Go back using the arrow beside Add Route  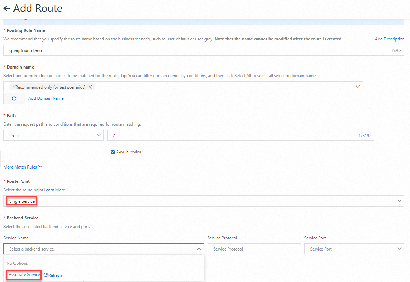pos(7,8)
